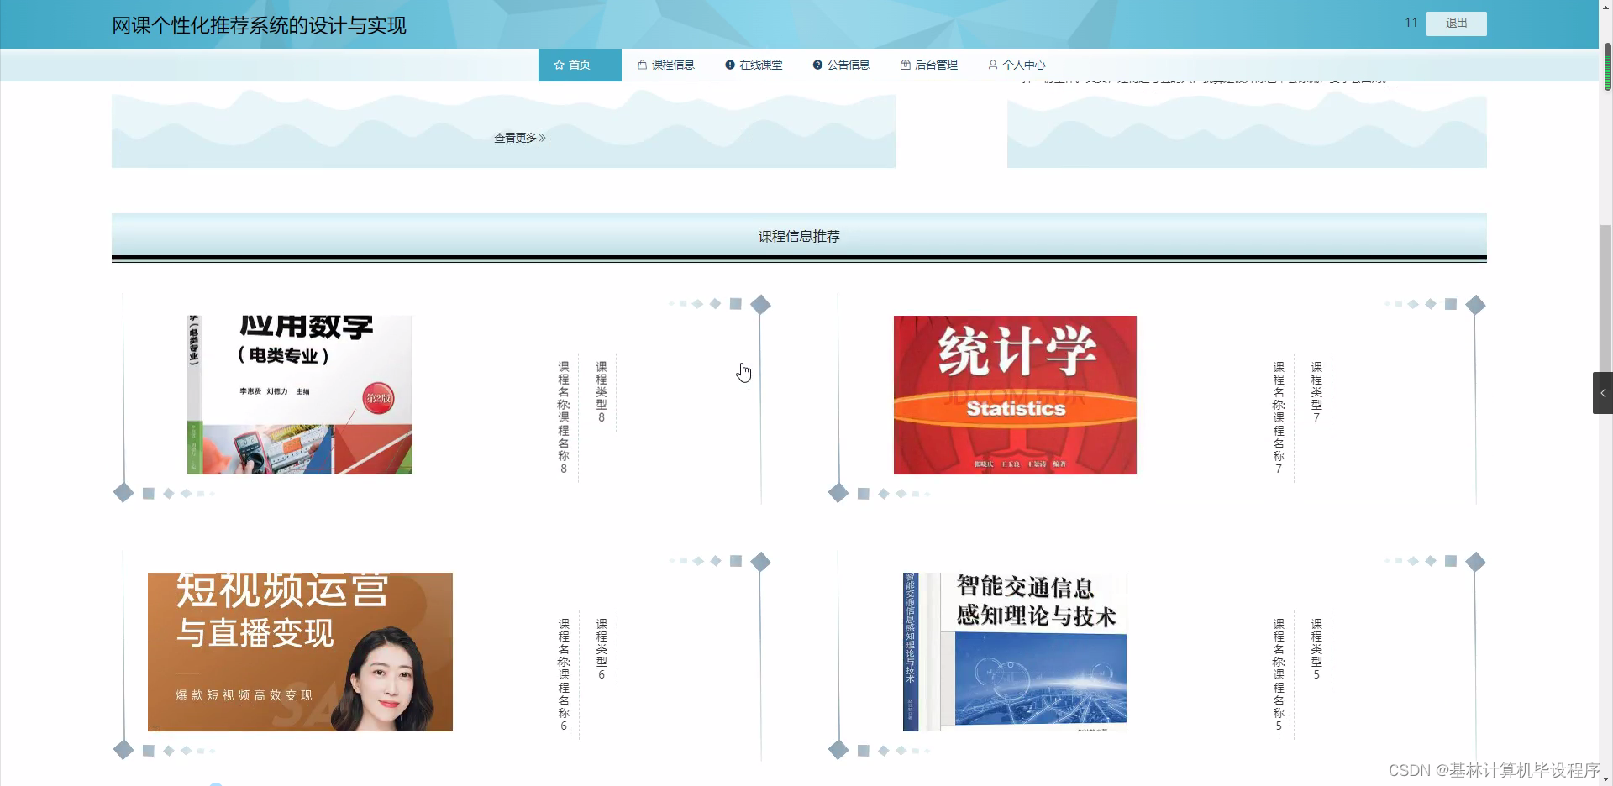Screen dimensions: 1613x786
Task: Click the exclamation icon beside 在线课堂
Action: coord(728,65)
